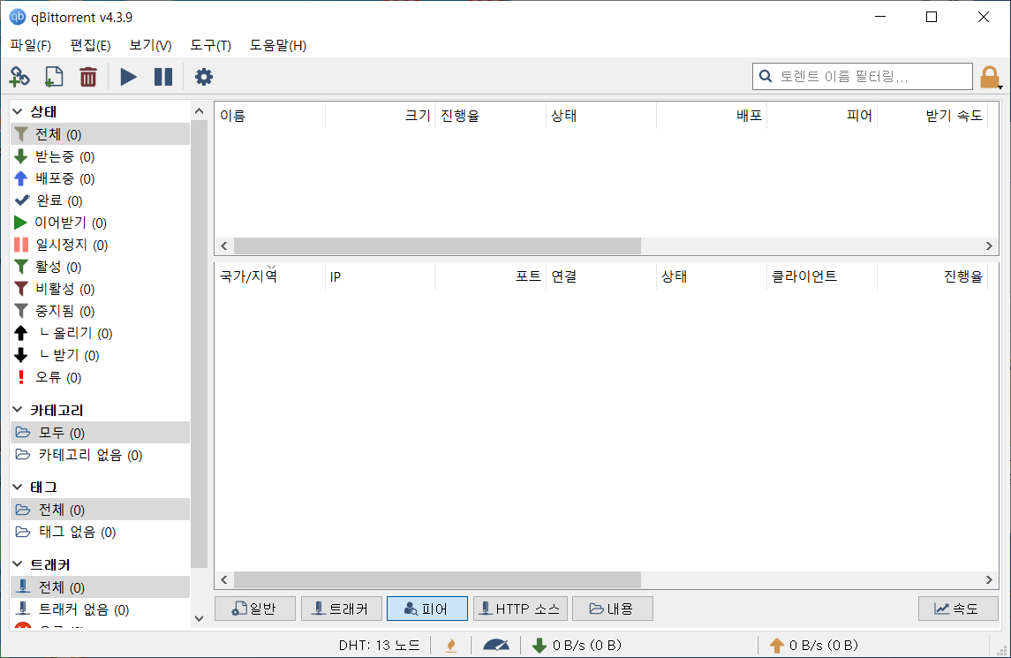Screen dimensions: 1011x658
Task: Click the orange lock UI icon
Action: pyautogui.click(x=990, y=77)
